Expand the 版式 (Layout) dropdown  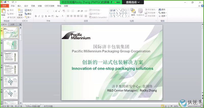tap(29, 10)
